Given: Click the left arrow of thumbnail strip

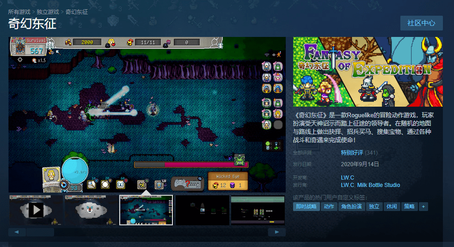Looking at the screenshot, I should [17, 232].
